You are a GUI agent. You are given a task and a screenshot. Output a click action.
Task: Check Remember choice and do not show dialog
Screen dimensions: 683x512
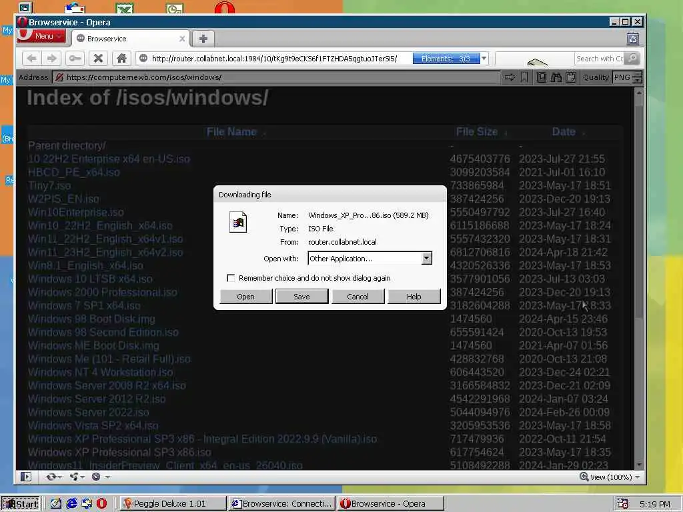231,278
